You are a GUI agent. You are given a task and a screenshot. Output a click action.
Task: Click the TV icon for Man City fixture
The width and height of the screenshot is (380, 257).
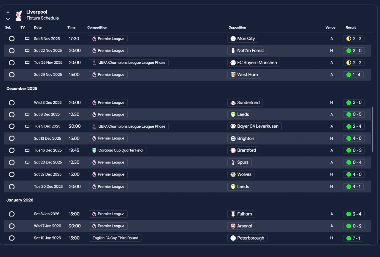click(27, 38)
